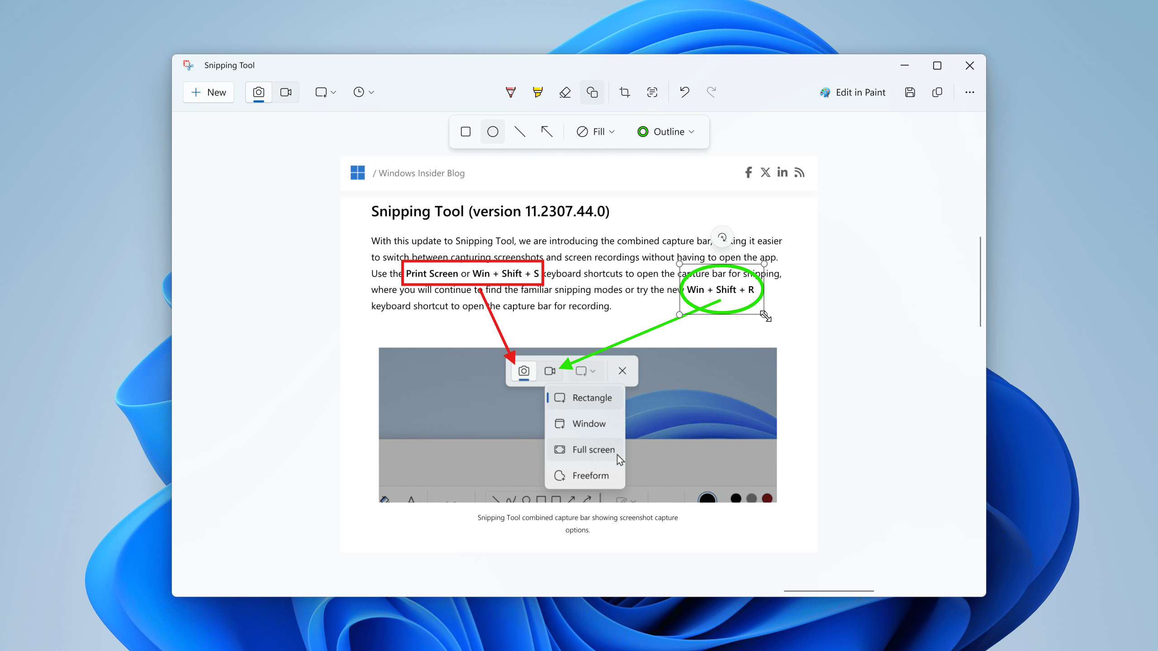Click the Pen tool icon
This screenshot has height=651, width=1158.
coord(510,92)
